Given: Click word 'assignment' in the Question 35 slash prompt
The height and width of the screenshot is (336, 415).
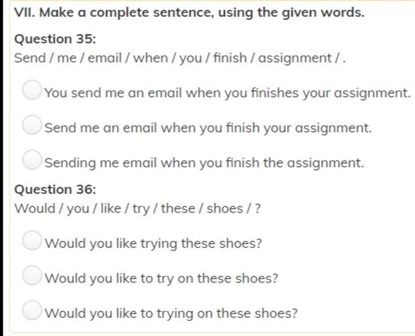Looking at the screenshot, I should pyautogui.click(x=295, y=58).
